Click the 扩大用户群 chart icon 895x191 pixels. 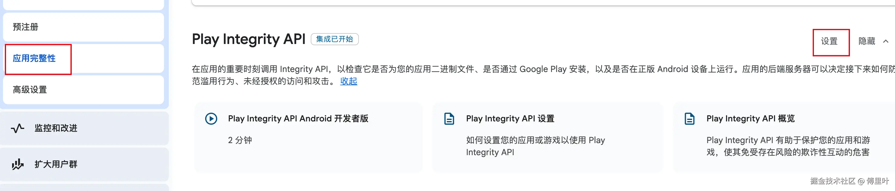[x=17, y=164]
